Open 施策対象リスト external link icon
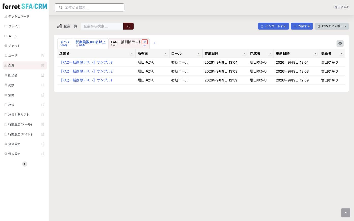Image resolution: width=354 pixels, height=221 pixels. pos(43,115)
